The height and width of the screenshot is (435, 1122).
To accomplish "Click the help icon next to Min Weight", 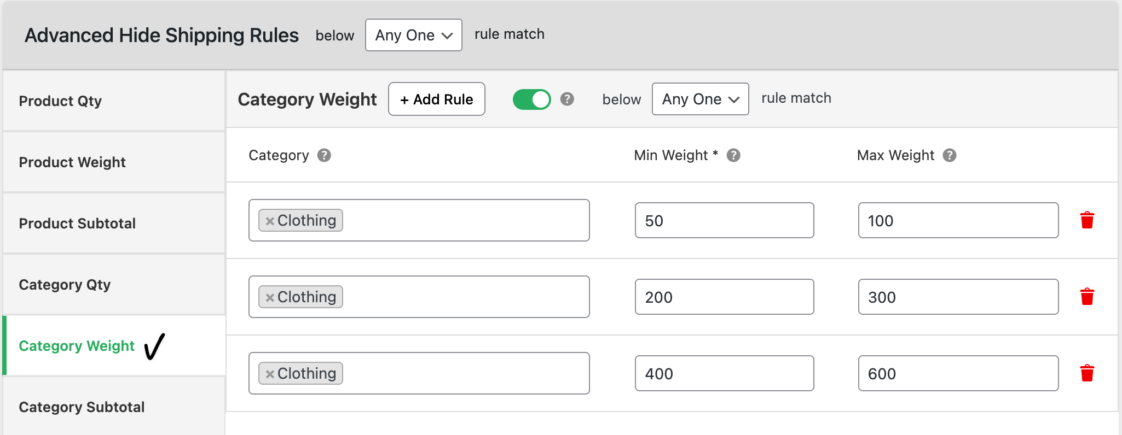I will tap(733, 156).
